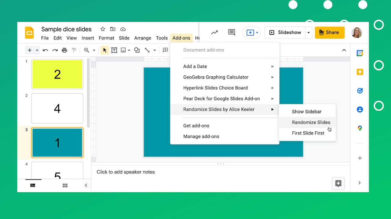
Task: Open the activity dashboard trend icon
Action: 214,32
